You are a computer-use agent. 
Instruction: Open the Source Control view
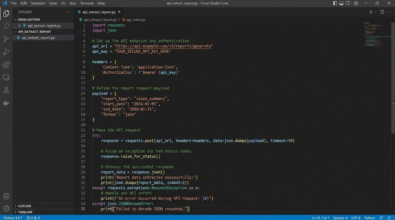click(6, 39)
